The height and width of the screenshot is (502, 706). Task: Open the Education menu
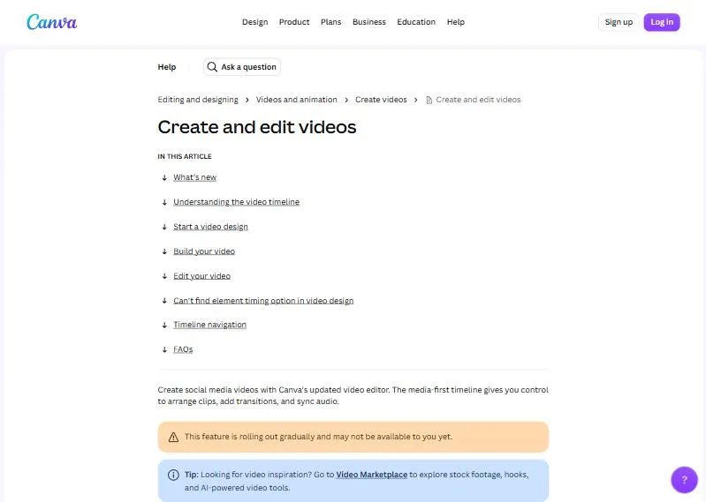416,22
